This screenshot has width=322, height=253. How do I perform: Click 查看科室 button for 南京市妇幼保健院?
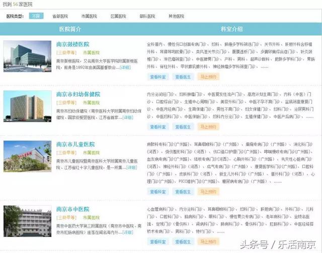point(158,127)
